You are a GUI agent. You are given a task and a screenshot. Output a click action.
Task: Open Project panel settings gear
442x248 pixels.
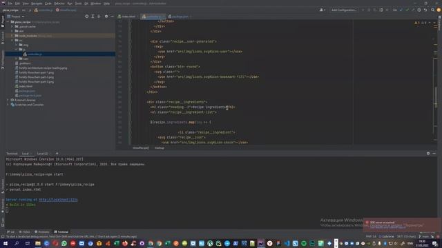pos(106,17)
